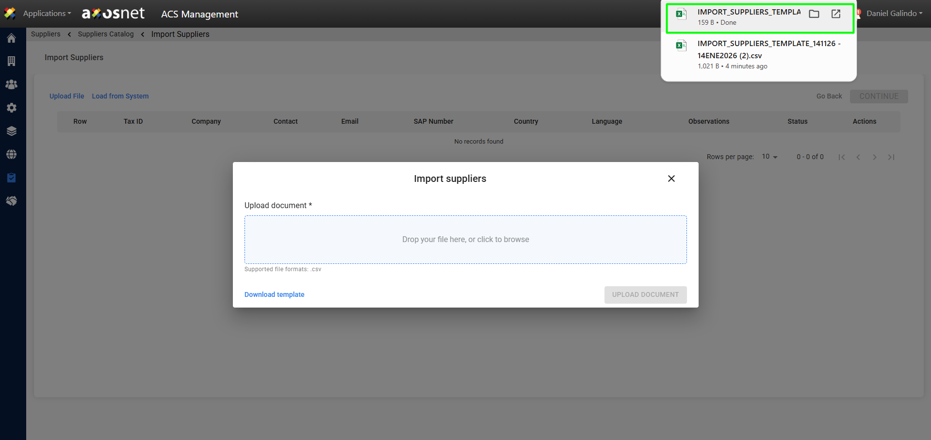Select the clipboard checkmark sidebar icon
Viewport: 931px width, 440px height.
click(x=12, y=178)
